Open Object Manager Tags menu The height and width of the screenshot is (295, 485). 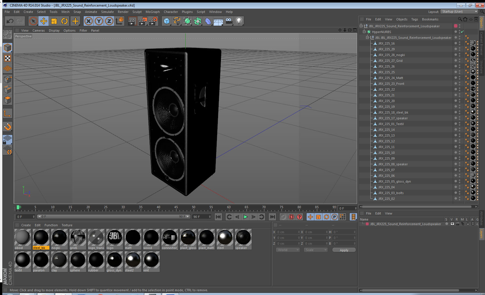pyautogui.click(x=415, y=19)
